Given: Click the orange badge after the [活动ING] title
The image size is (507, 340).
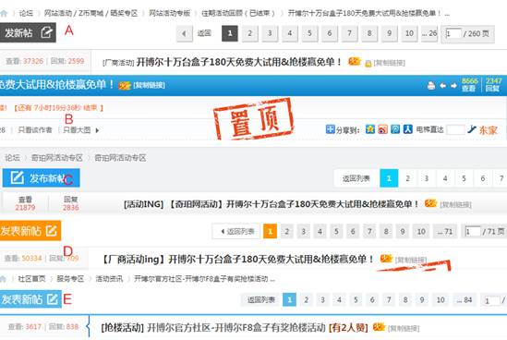Looking at the screenshot, I should click(430, 203).
